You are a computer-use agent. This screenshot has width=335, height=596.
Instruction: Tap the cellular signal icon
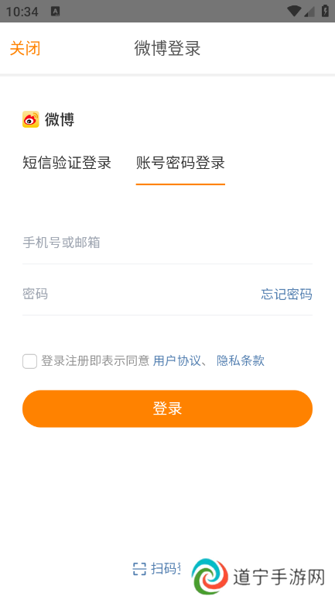(309, 12)
